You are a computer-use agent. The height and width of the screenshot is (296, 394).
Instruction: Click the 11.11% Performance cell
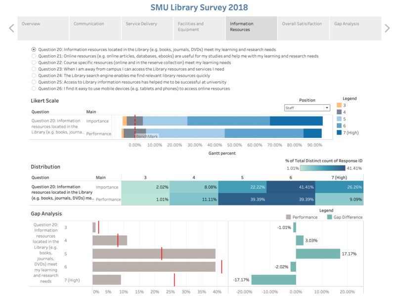coord(194,199)
